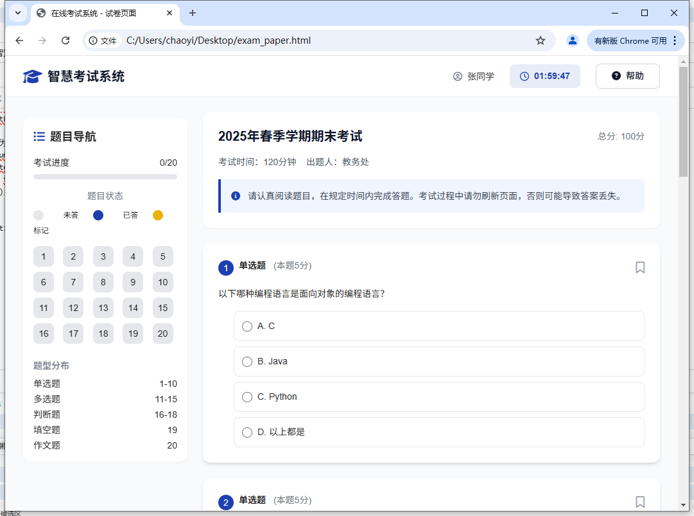Open a new browser tab
This screenshot has width=694, height=516.
click(x=193, y=13)
